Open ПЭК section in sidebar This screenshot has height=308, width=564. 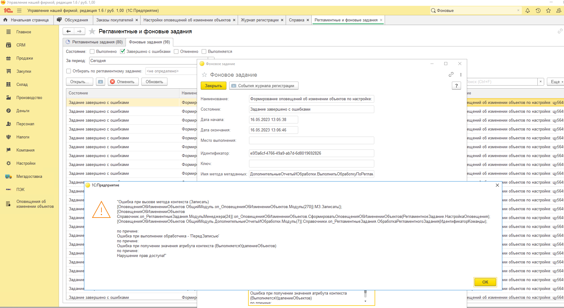(x=20, y=189)
